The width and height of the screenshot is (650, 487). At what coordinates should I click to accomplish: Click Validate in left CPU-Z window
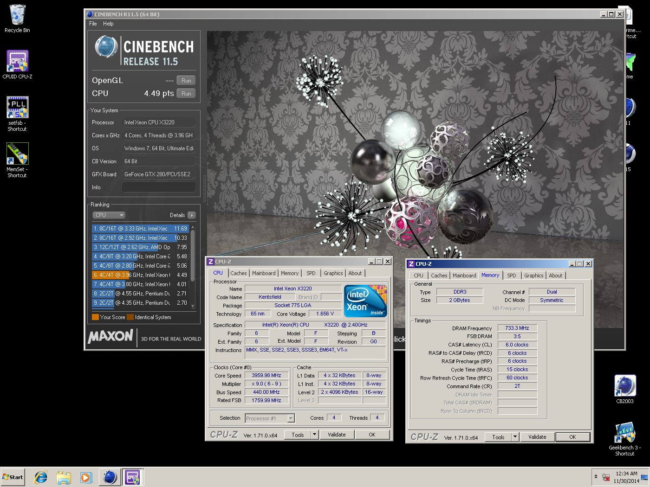click(337, 435)
